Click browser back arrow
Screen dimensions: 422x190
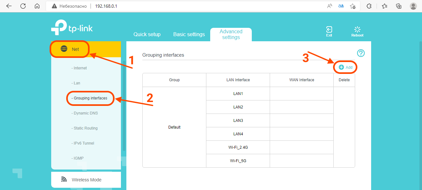pos(9,6)
